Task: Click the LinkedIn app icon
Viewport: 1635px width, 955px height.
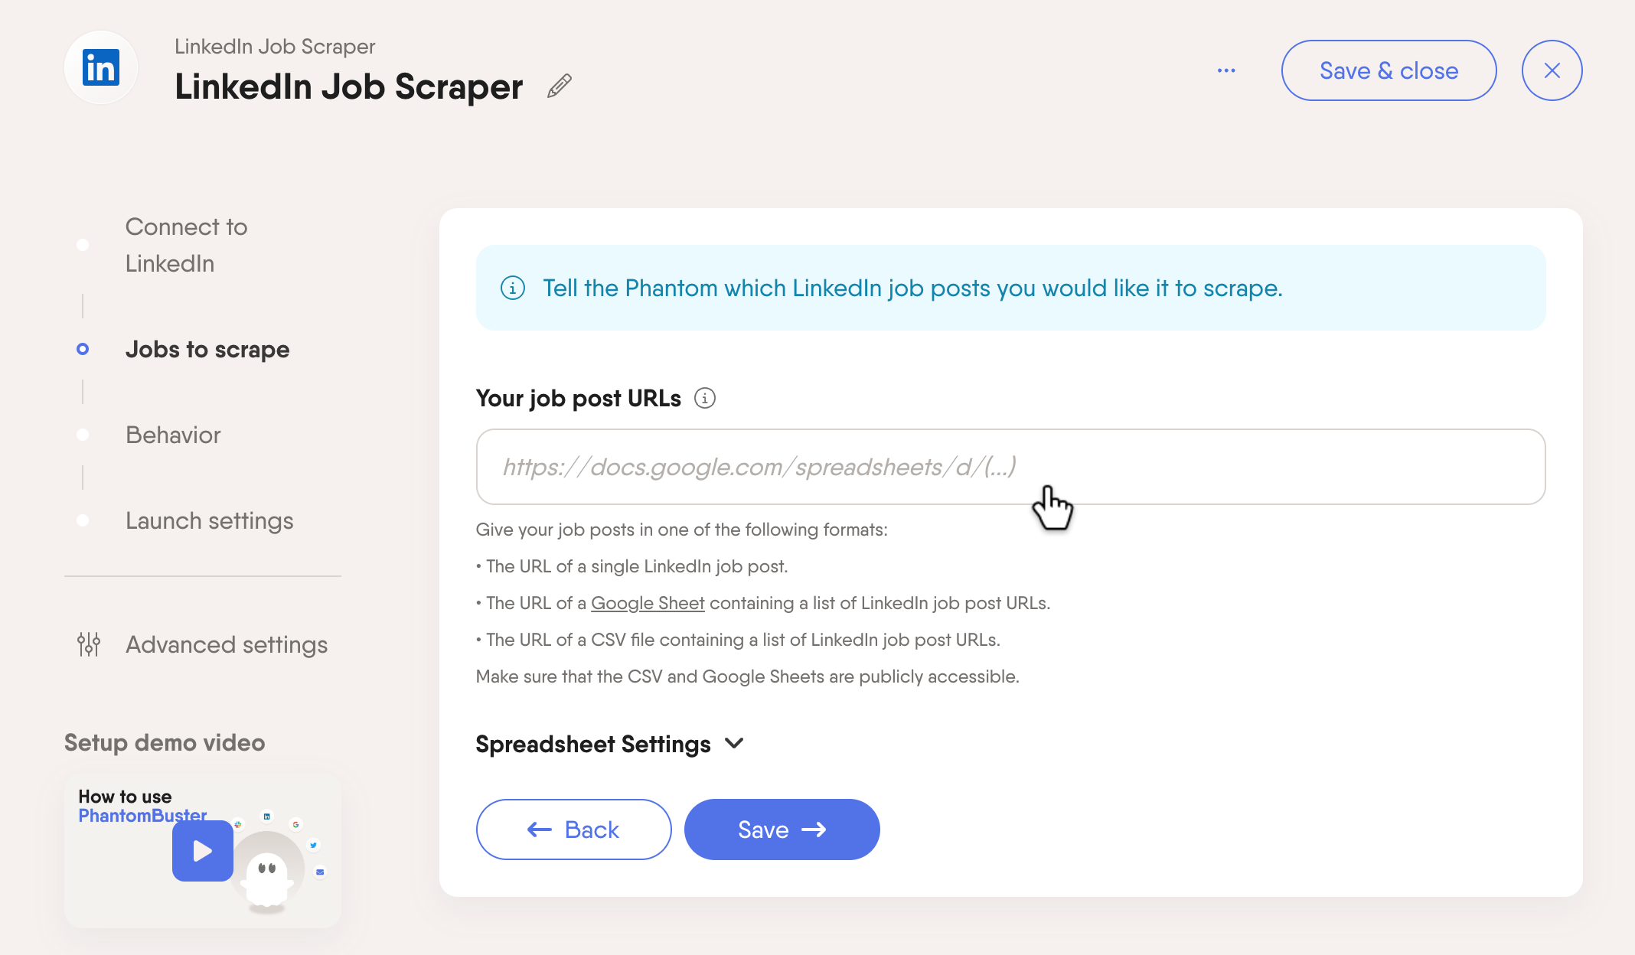Action: (x=100, y=67)
